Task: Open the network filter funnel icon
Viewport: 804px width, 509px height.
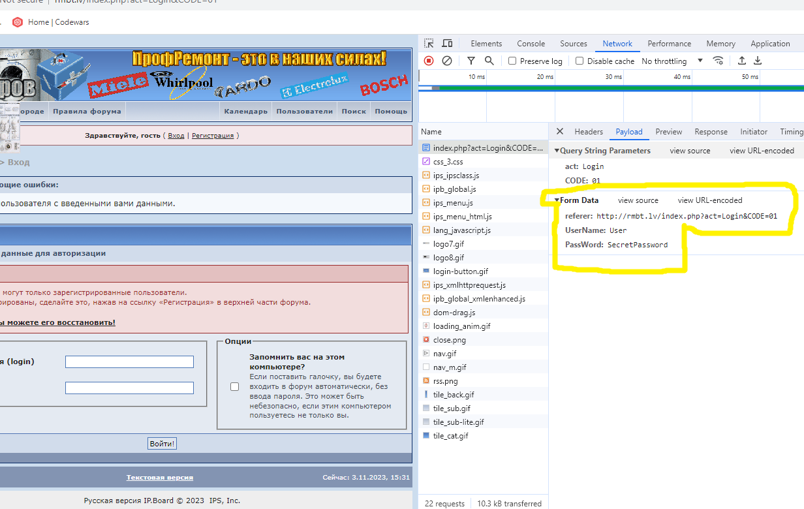Action: [x=471, y=61]
